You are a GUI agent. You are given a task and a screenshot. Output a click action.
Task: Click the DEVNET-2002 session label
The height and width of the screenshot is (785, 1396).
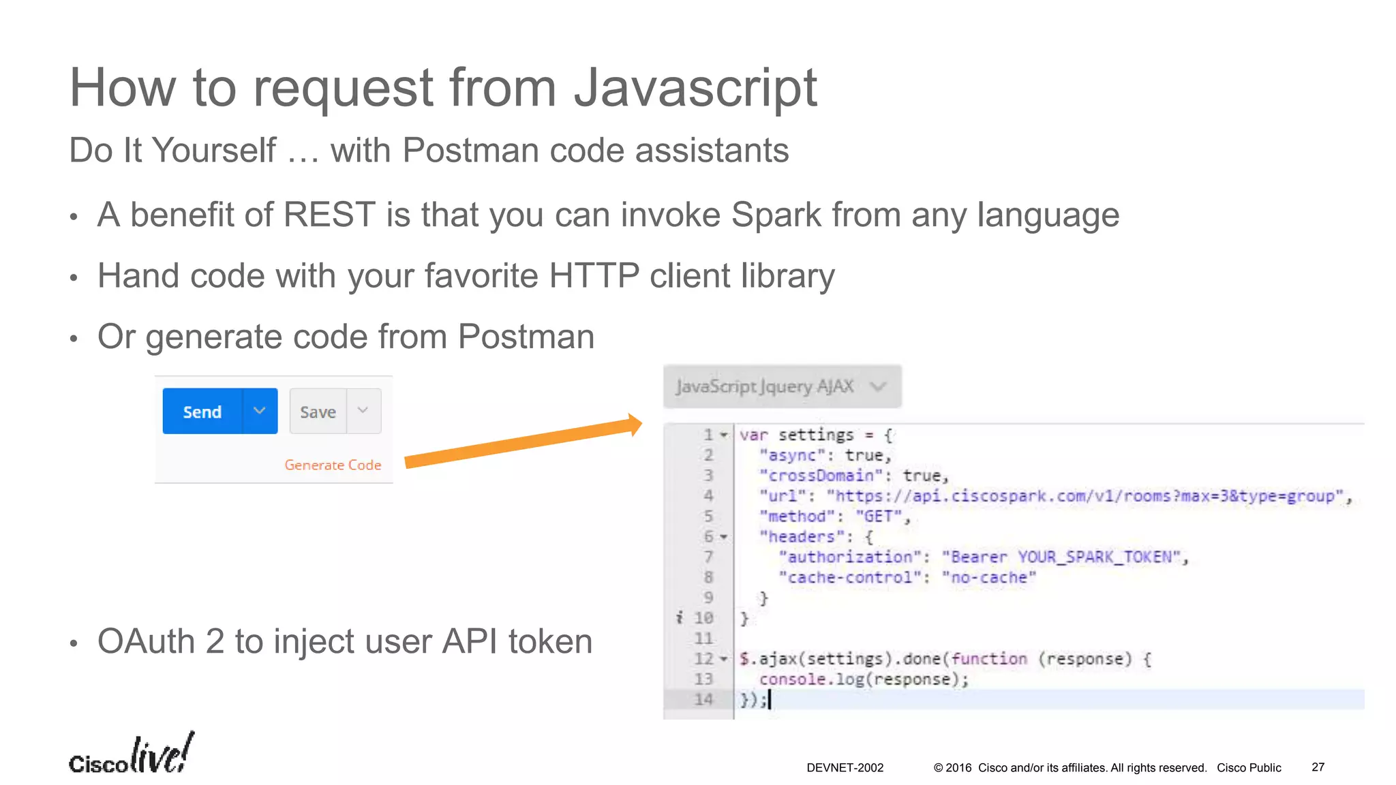point(845,767)
